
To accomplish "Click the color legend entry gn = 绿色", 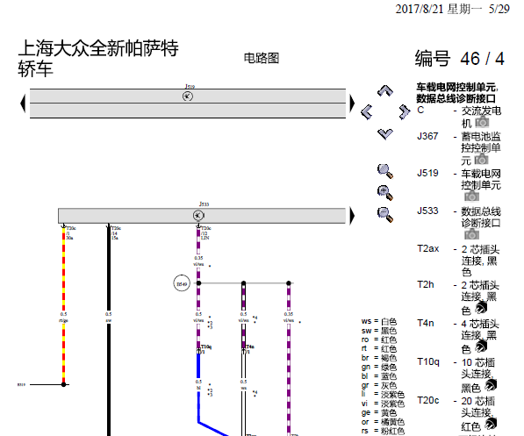I will tap(379, 368).
